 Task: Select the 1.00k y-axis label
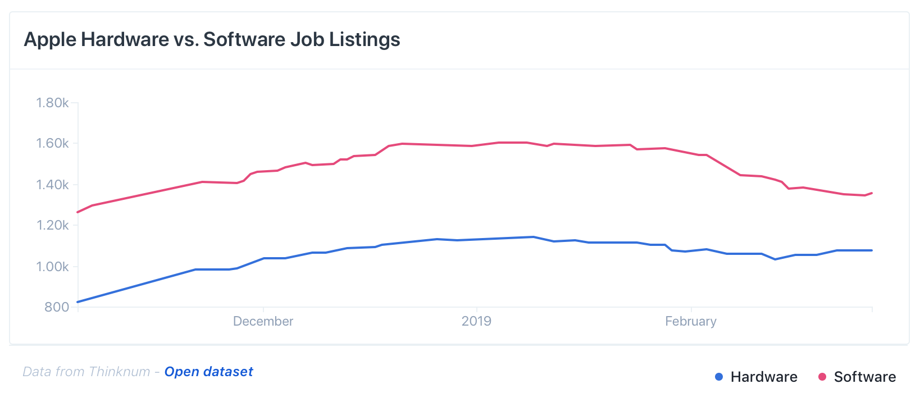52,267
